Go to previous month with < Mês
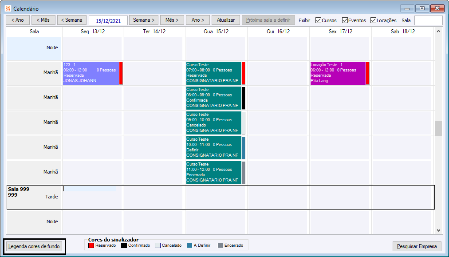The image size is (449, 257). point(43,20)
